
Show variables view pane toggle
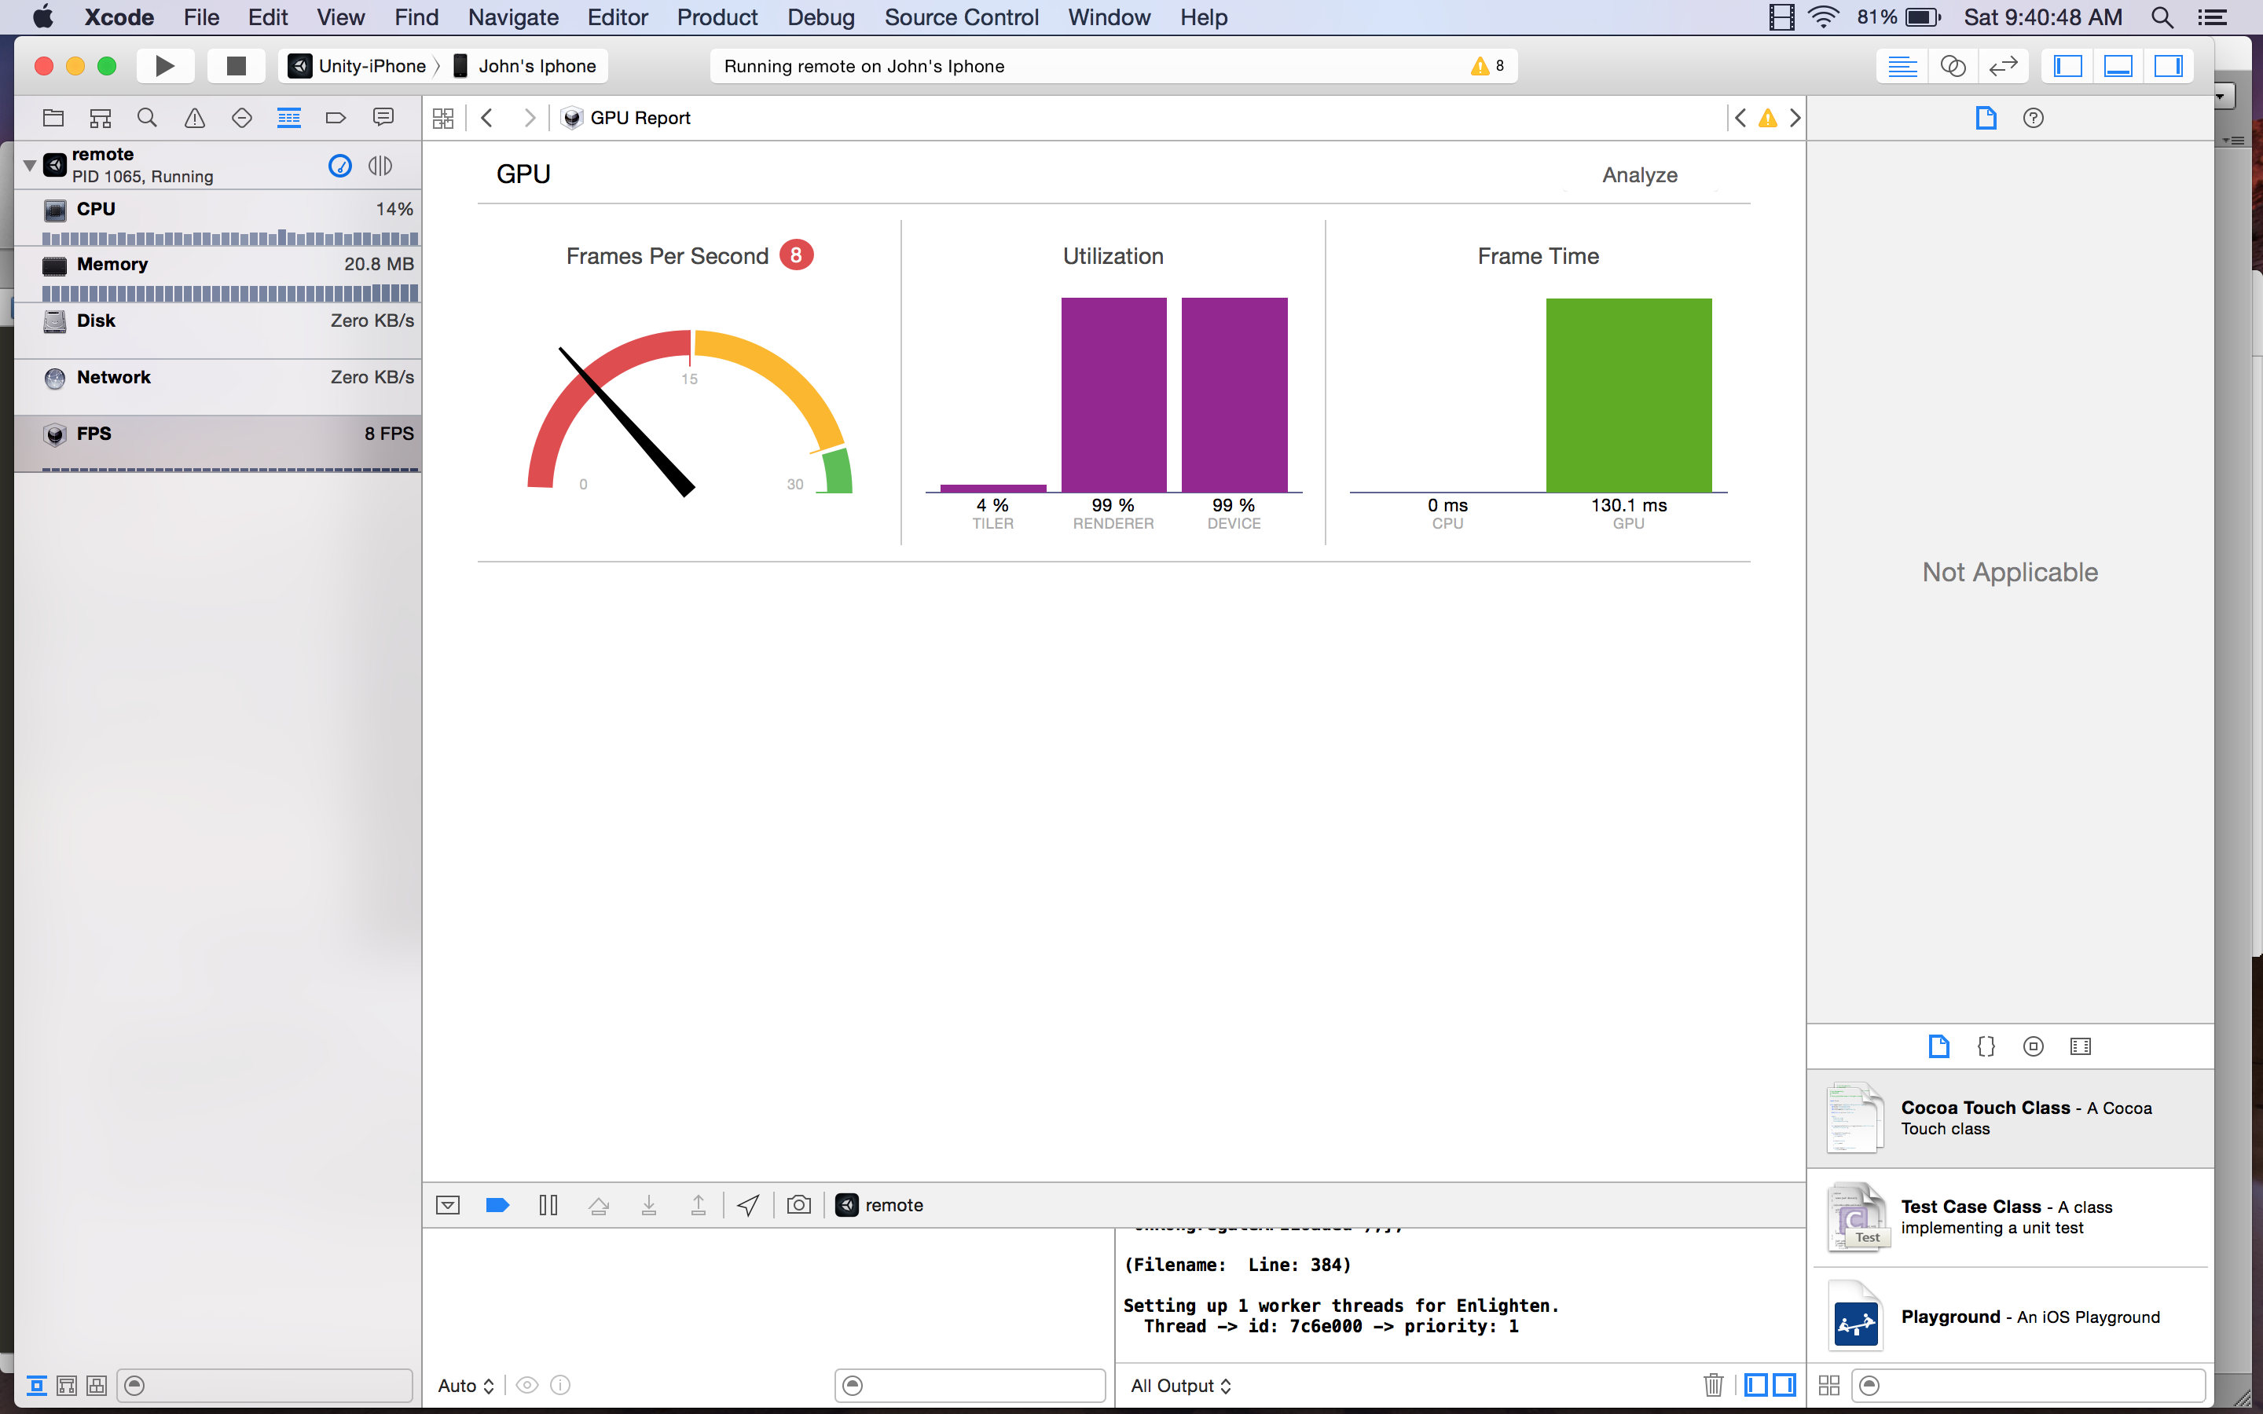point(1756,1385)
